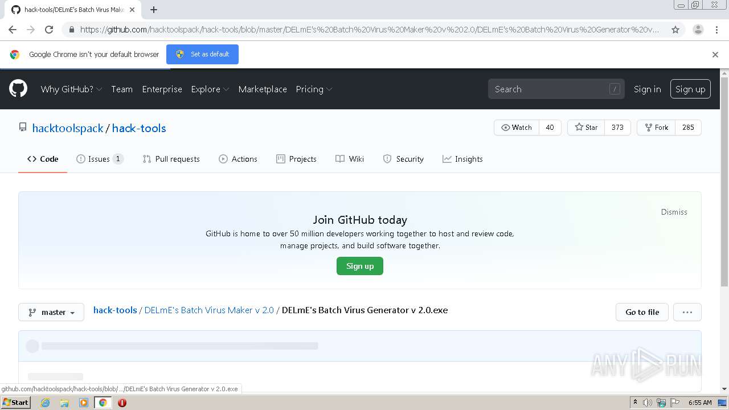This screenshot has height=410, width=729.
Task: Show hidden tray icons arrow
Action: coord(635,403)
